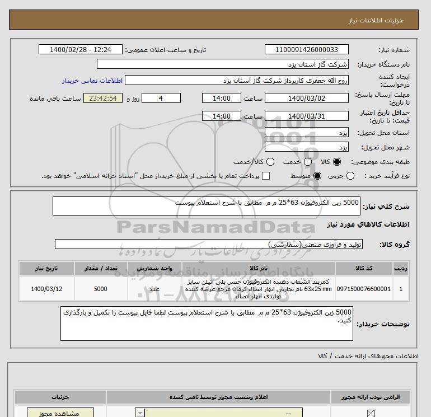Image resolution: width=431 pixels, height=417 pixels.
Task: Click the unit cell عدد
Action: coord(154,289)
